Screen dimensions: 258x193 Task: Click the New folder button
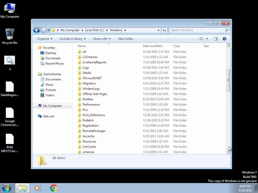(126, 39)
